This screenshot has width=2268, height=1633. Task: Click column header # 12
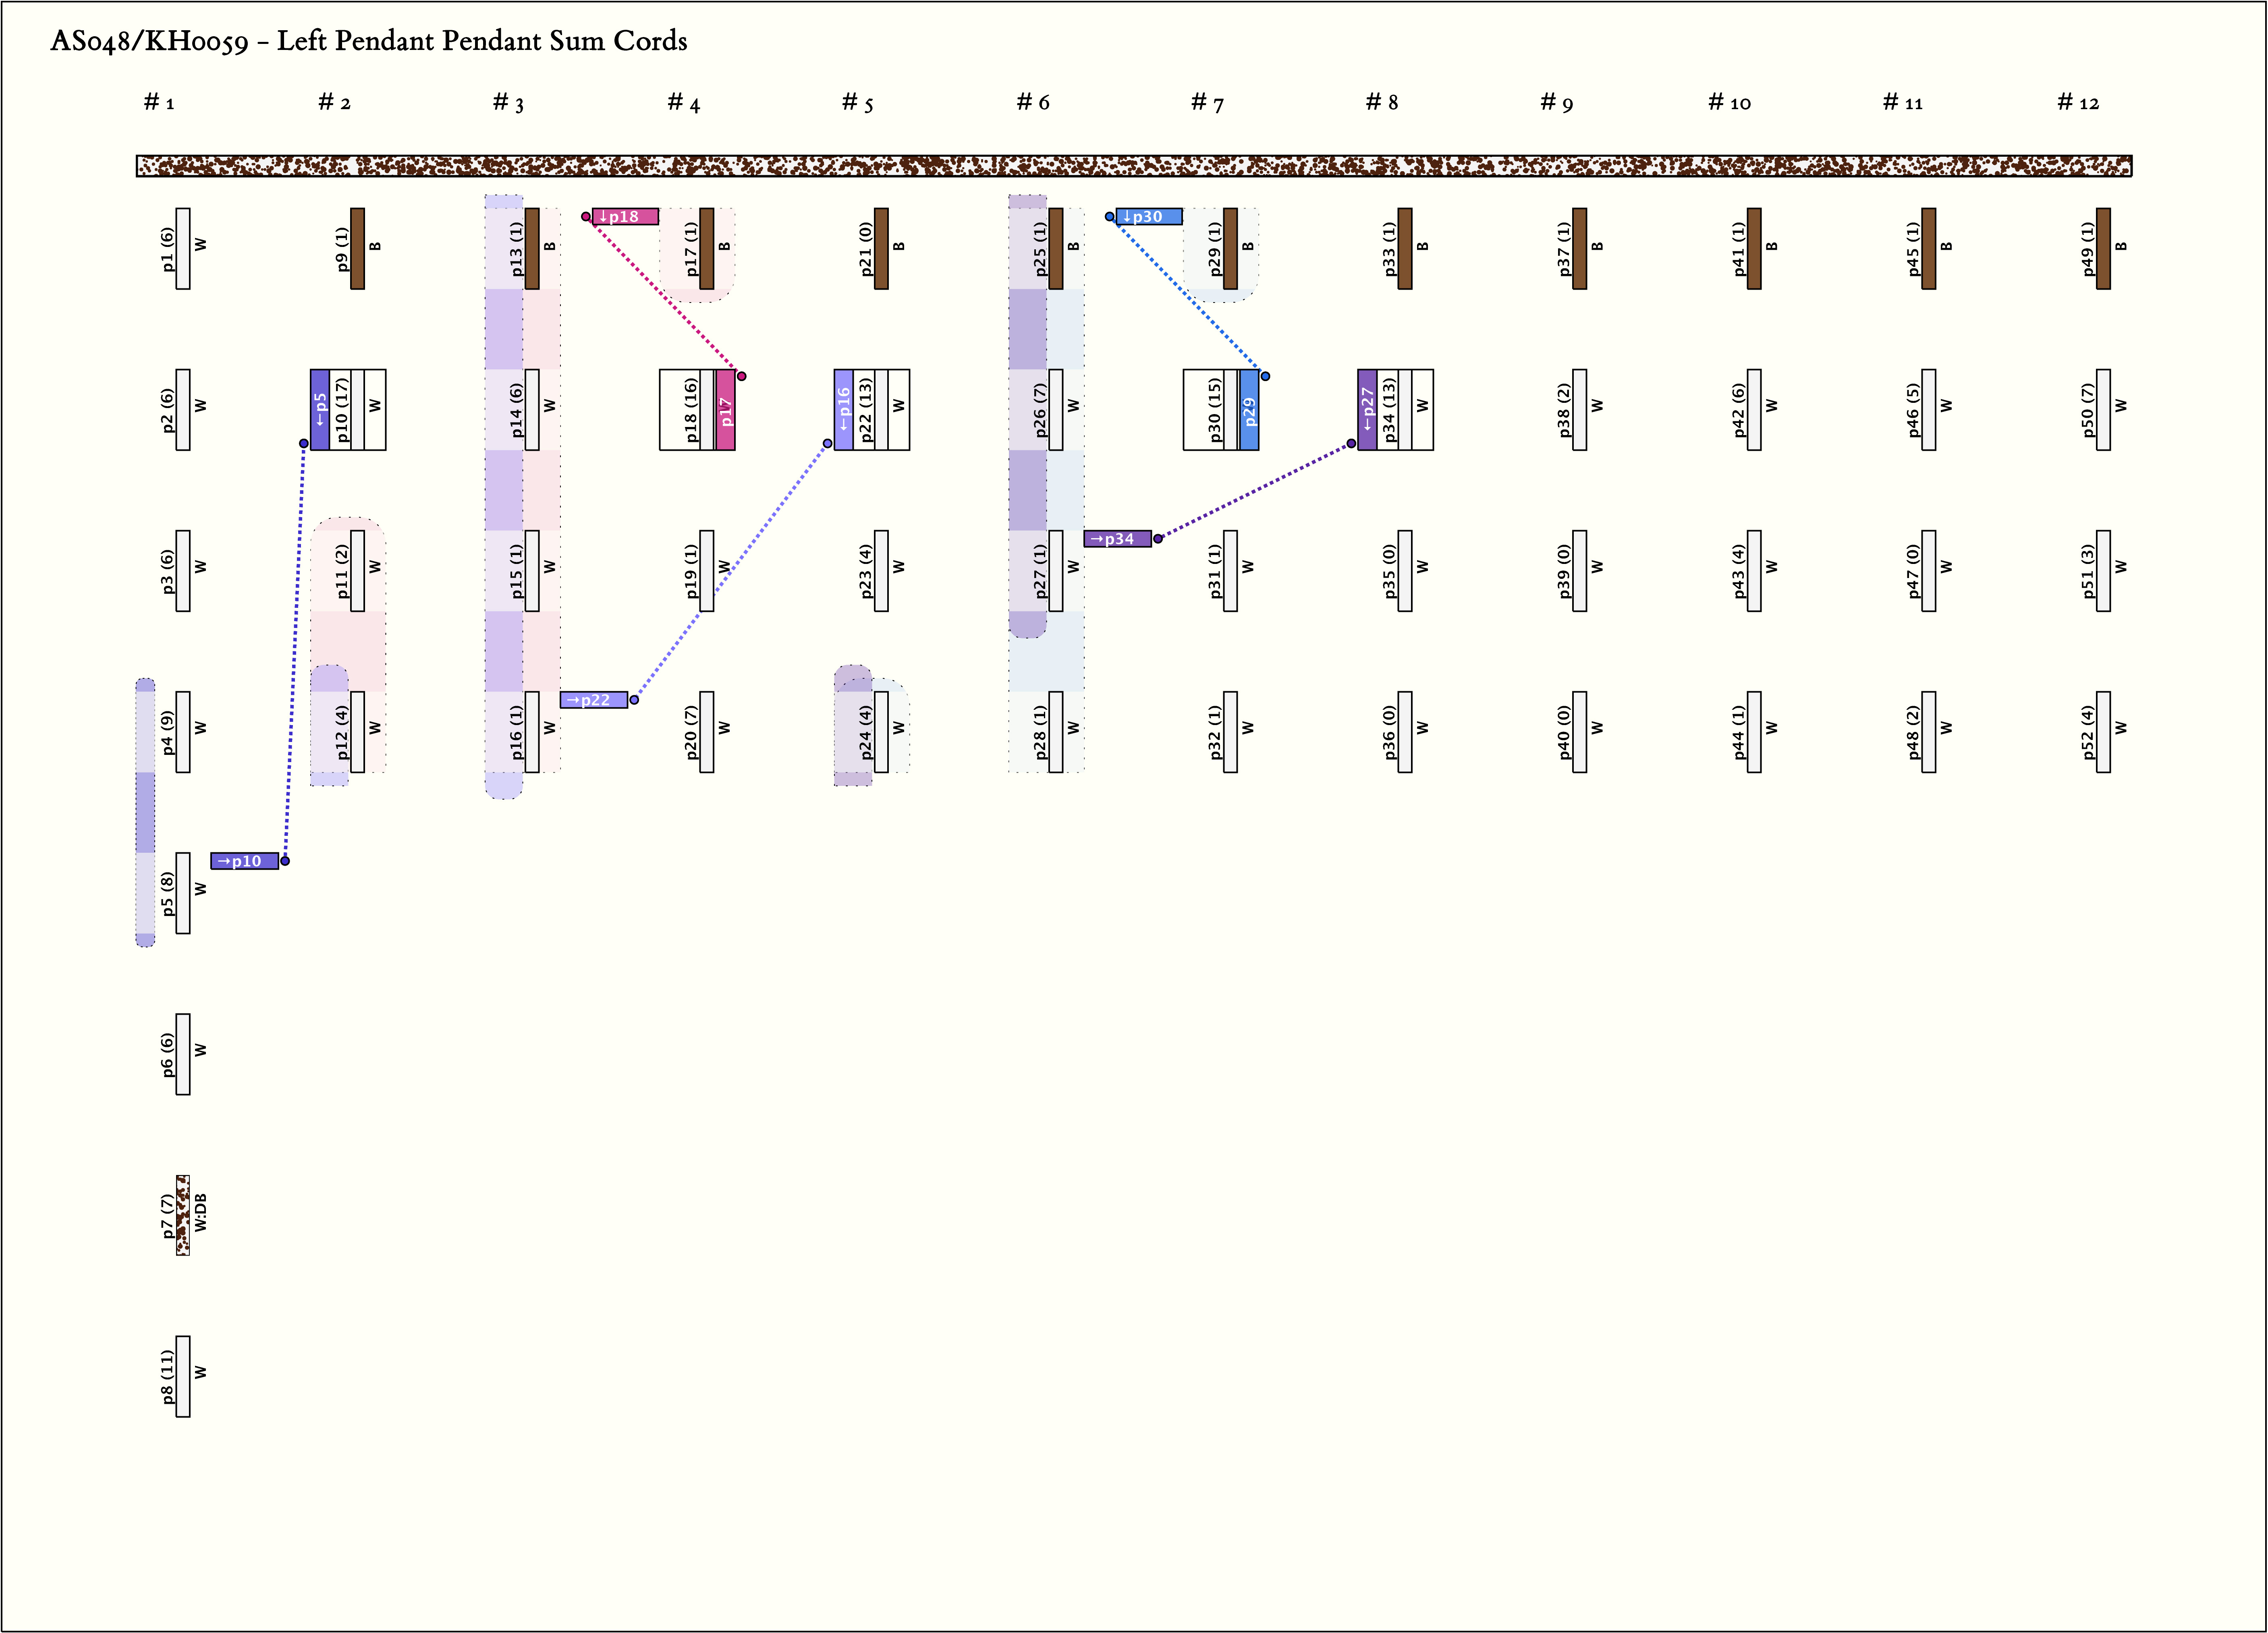coord(2078,102)
